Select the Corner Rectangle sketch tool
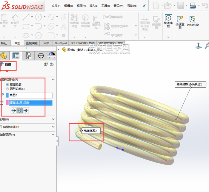 [26, 26]
